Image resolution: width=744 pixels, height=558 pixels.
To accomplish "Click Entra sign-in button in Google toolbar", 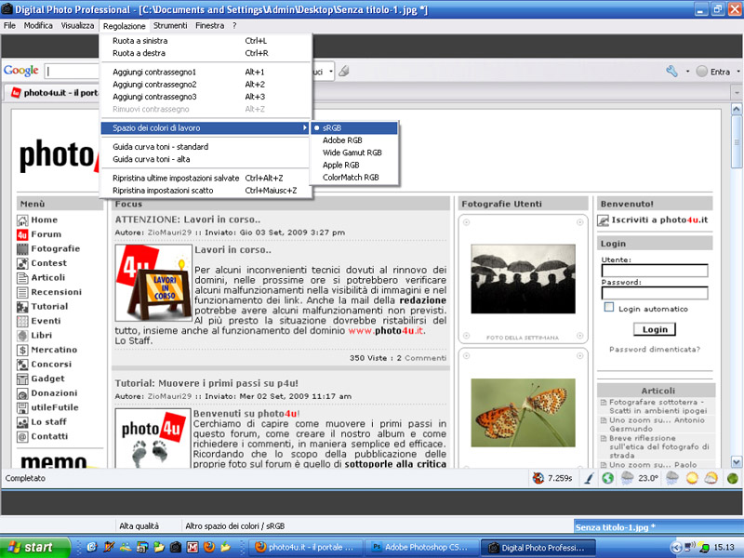I will click(x=713, y=72).
